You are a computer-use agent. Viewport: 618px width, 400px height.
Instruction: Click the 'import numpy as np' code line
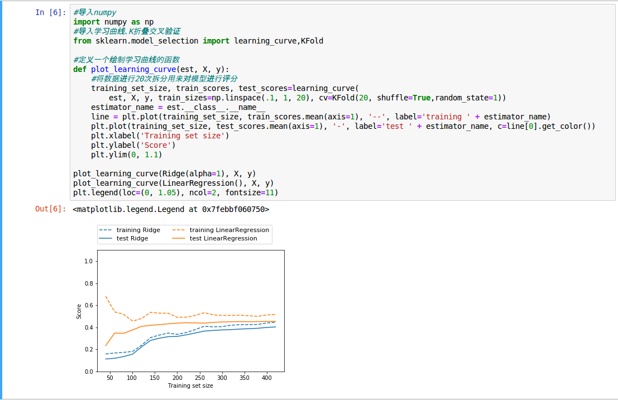point(113,22)
